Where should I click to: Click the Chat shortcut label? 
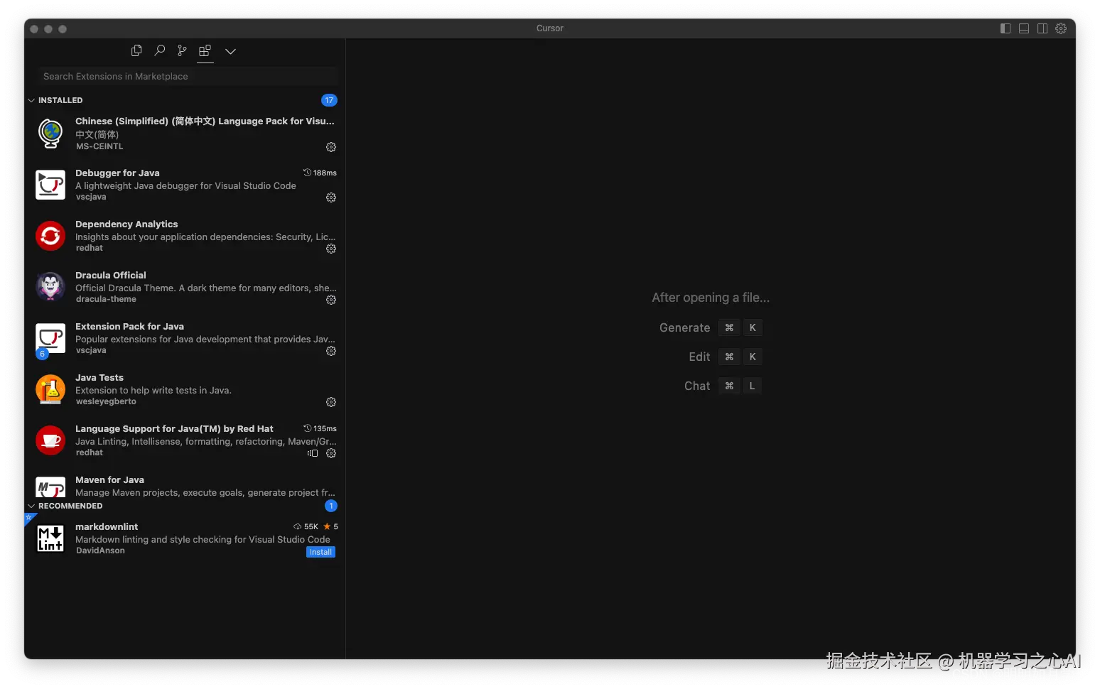[697, 386]
